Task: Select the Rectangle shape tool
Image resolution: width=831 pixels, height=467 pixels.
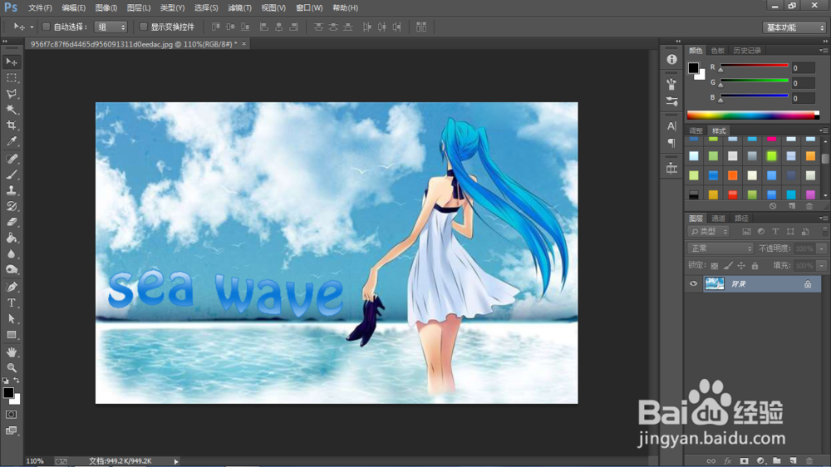Action: click(11, 335)
